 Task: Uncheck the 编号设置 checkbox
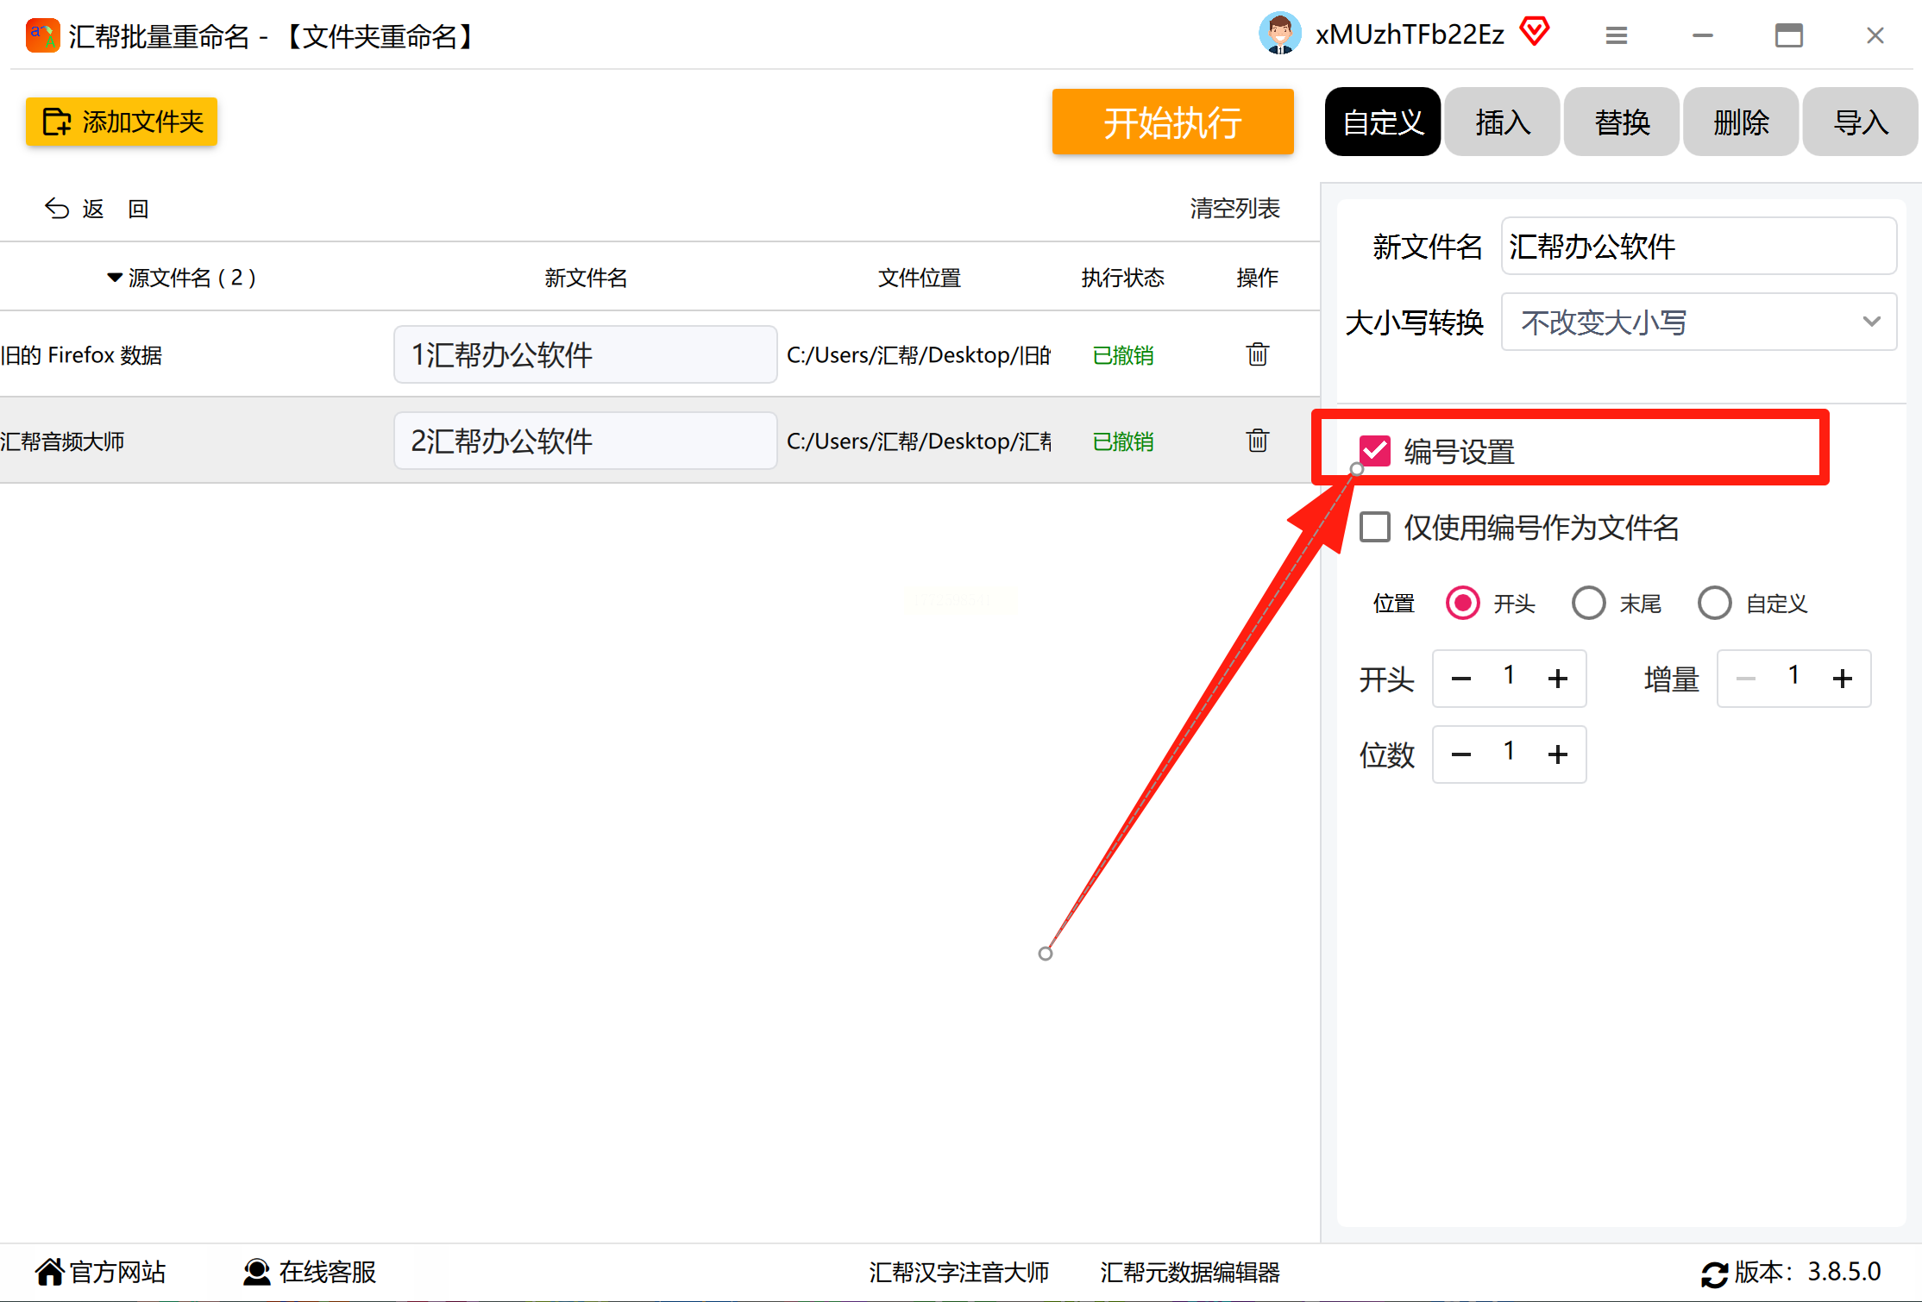coord(1375,451)
